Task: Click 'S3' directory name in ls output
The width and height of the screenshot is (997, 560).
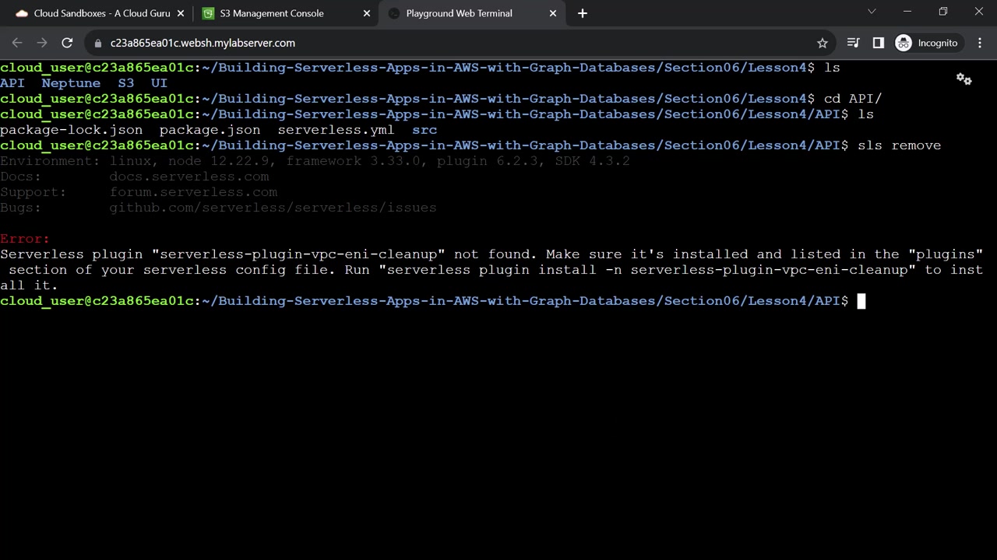Action: [126, 83]
